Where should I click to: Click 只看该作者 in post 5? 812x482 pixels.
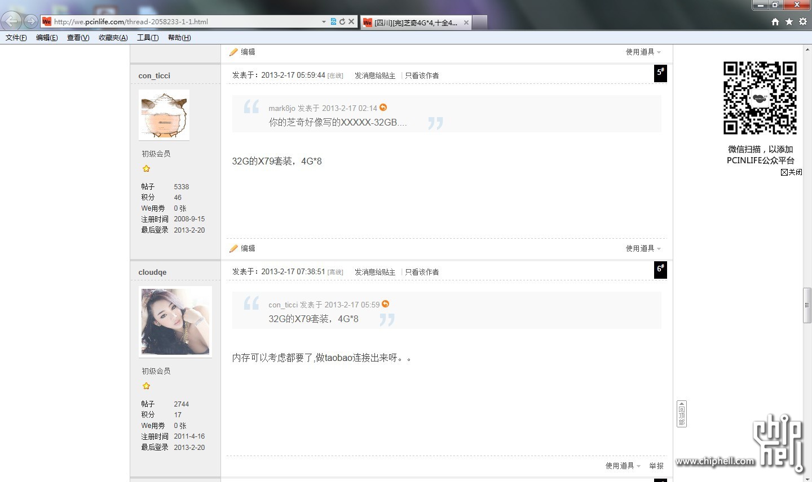(x=422, y=75)
